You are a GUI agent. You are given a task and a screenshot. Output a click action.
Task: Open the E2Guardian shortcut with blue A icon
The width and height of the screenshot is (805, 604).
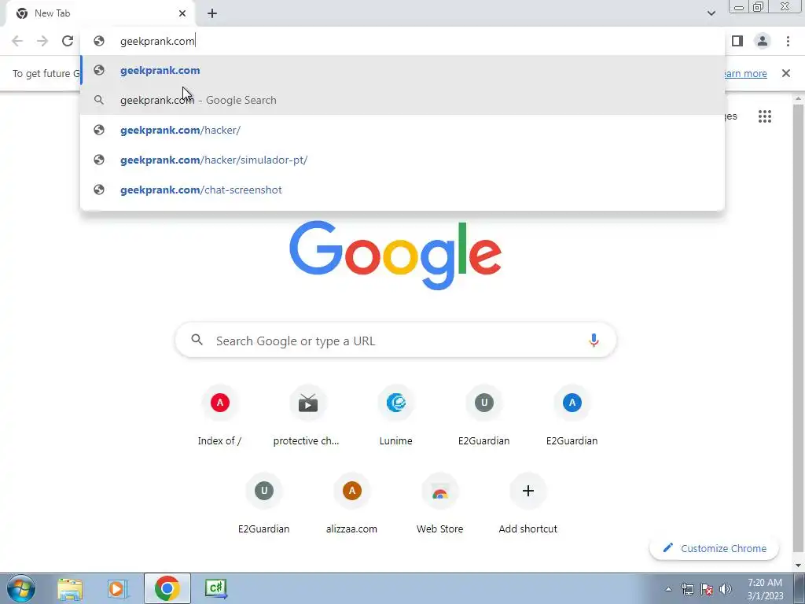point(572,417)
